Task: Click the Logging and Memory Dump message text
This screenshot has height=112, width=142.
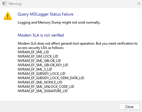Action: click(x=59, y=22)
